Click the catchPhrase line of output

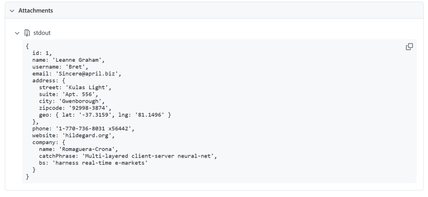[x=128, y=156]
